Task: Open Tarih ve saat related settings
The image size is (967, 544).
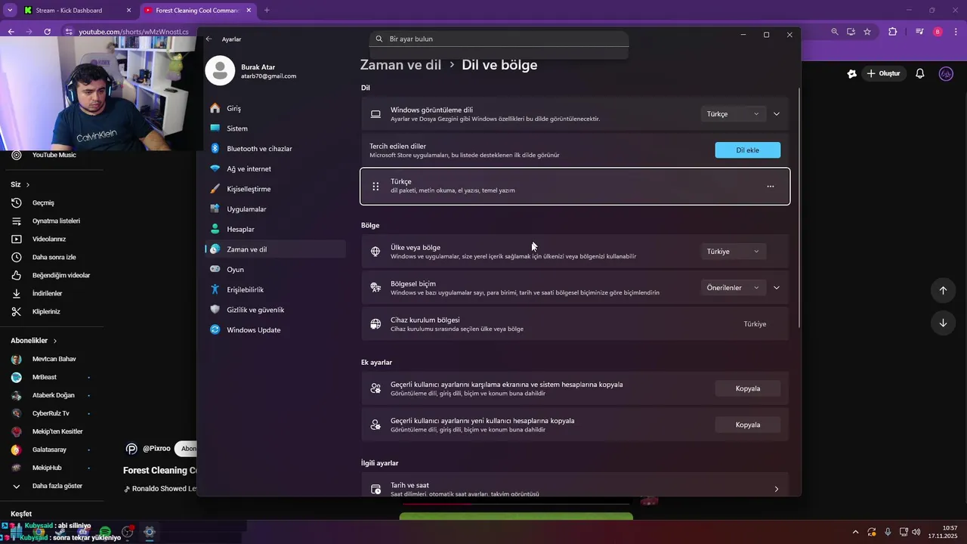Action: (575, 485)
